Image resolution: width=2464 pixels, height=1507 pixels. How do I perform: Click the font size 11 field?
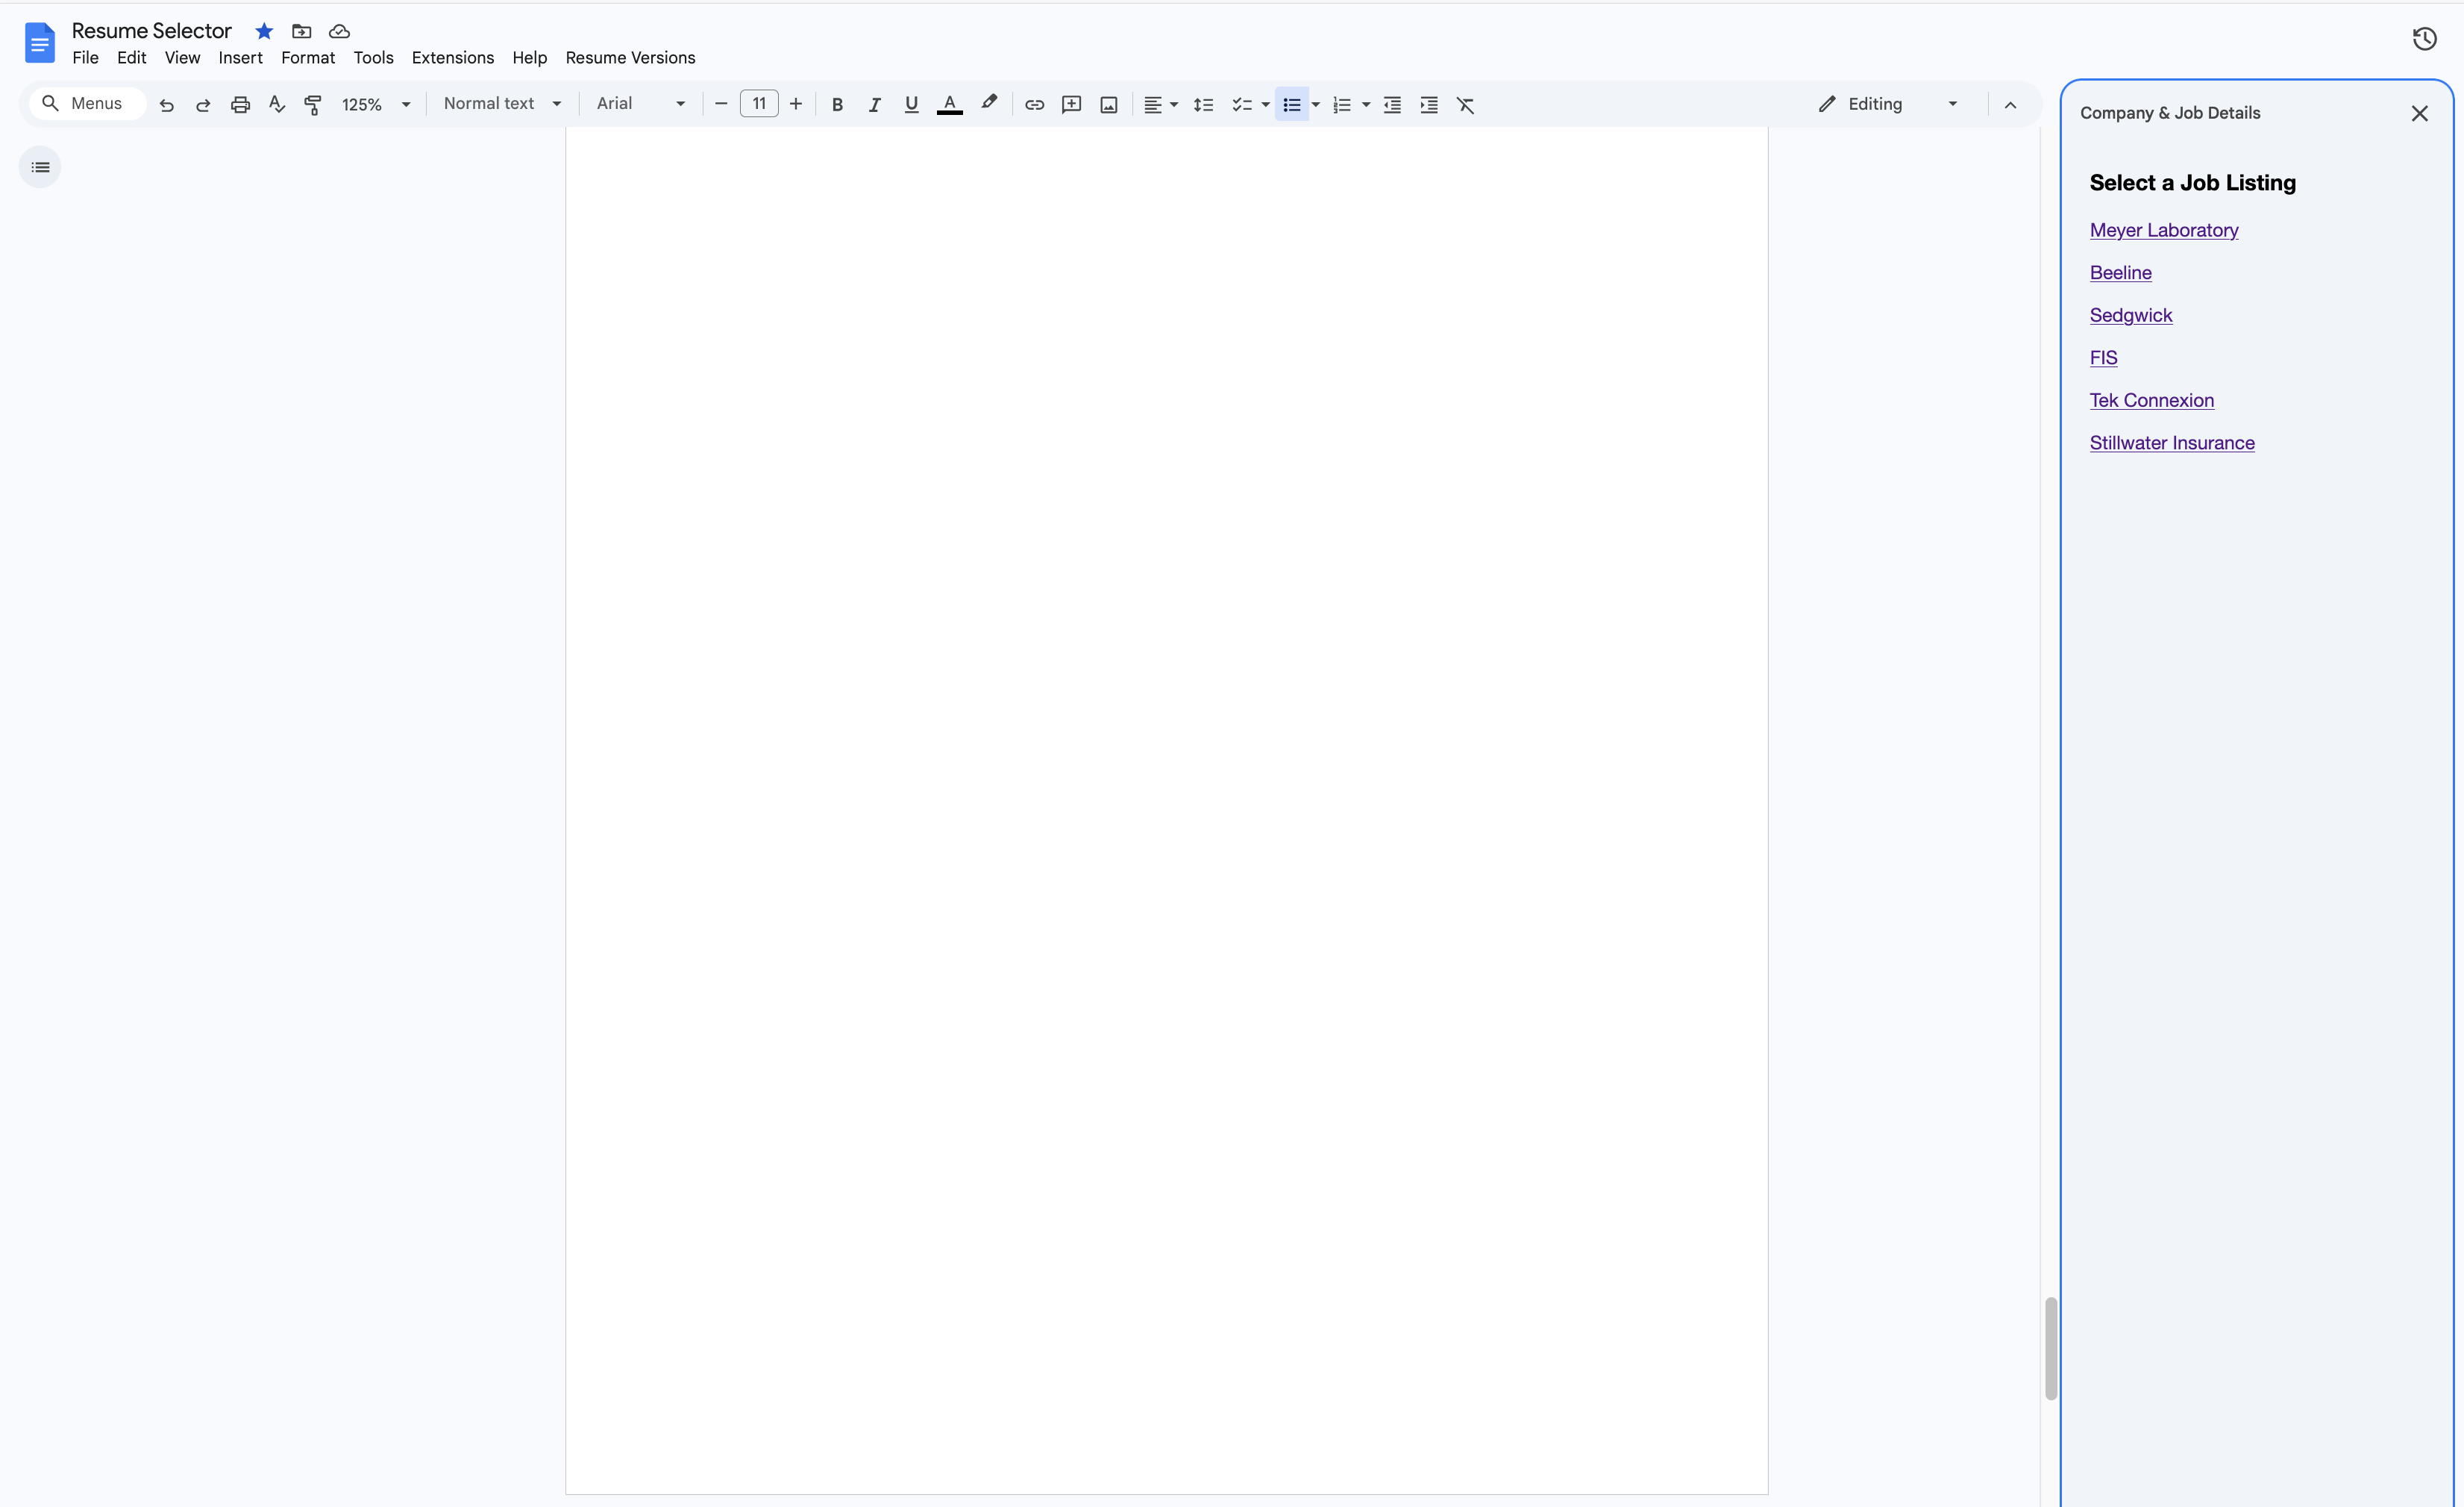coord(759,104)
